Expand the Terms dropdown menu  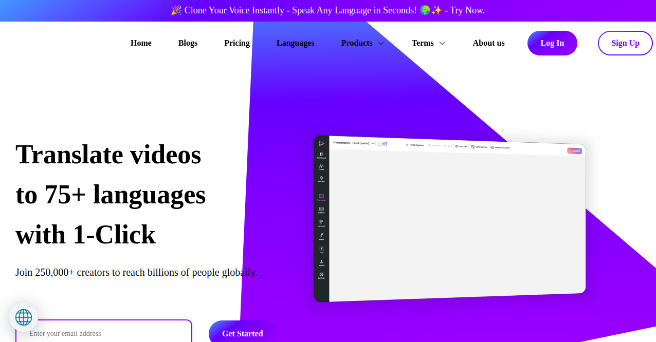428,43
